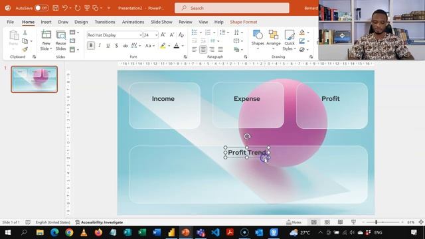
Task: Open the Bullets list dropdown arrow
Action: (201, 33)
